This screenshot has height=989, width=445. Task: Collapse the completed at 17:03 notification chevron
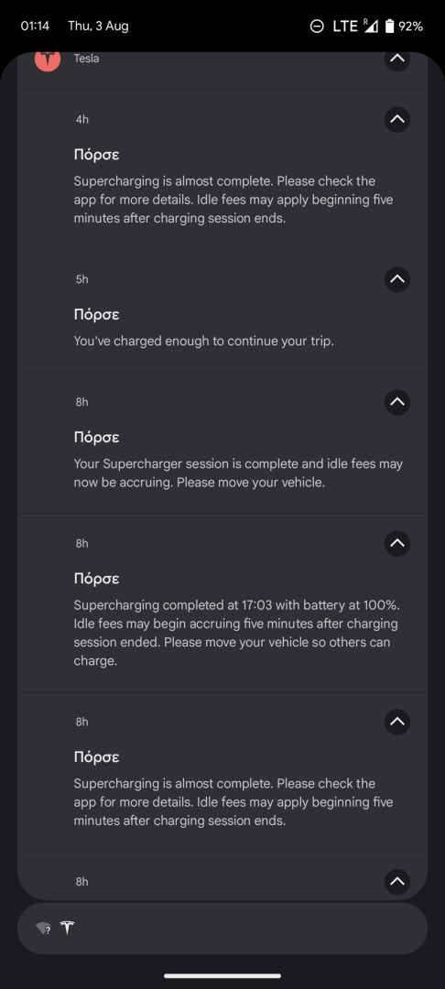(x=397, y=543)
